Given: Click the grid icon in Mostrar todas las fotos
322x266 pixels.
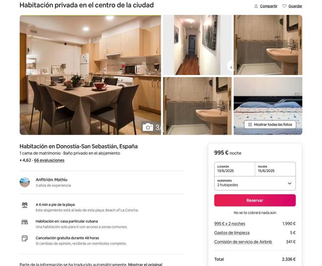Looking at the screenshot, I should [250, 124].
